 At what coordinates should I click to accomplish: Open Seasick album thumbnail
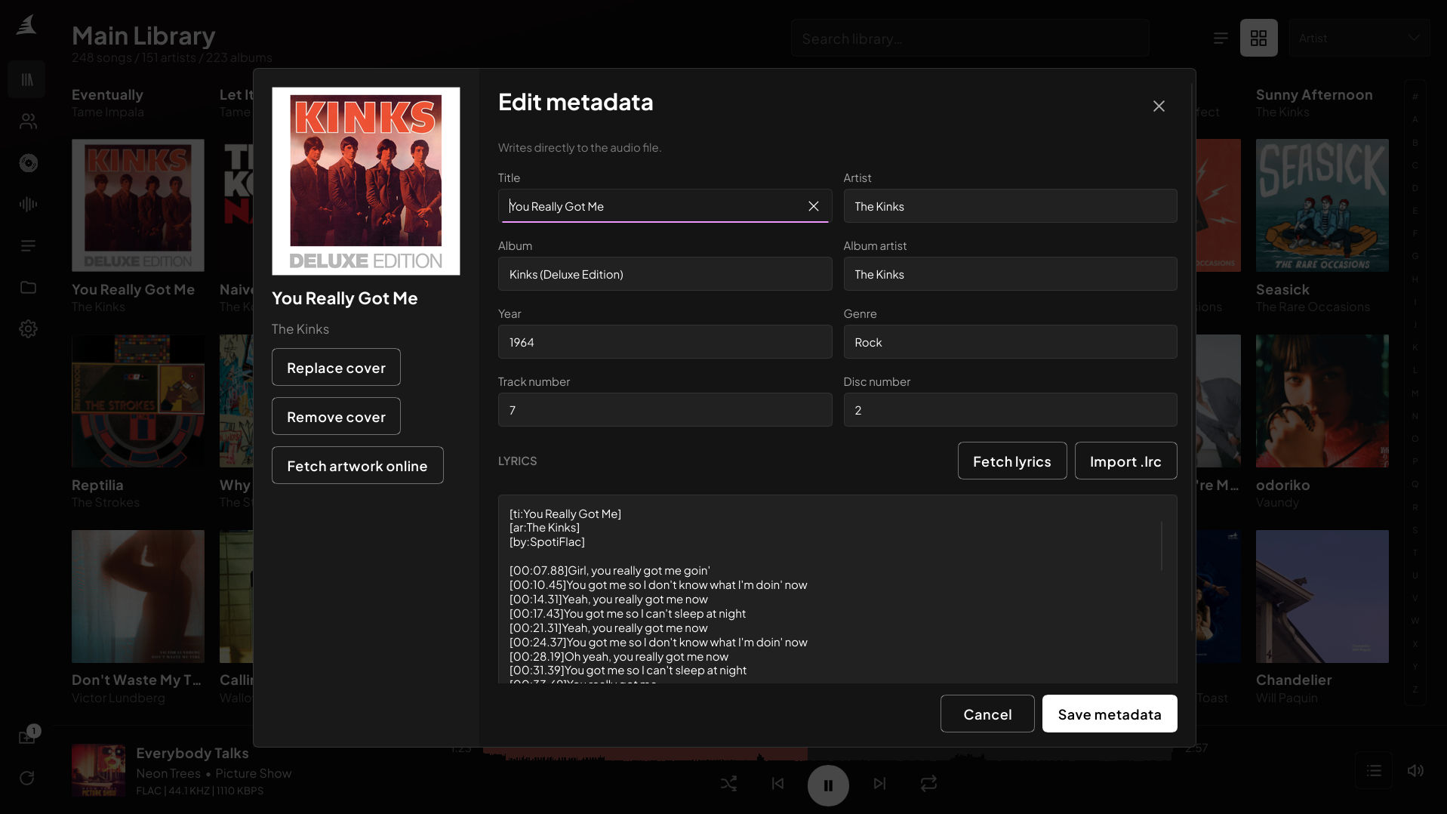click(x=1322, y=205)
